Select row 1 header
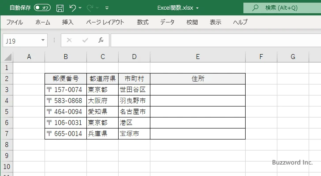Viewport: 321px width, 176px height. tap(7, 68)
